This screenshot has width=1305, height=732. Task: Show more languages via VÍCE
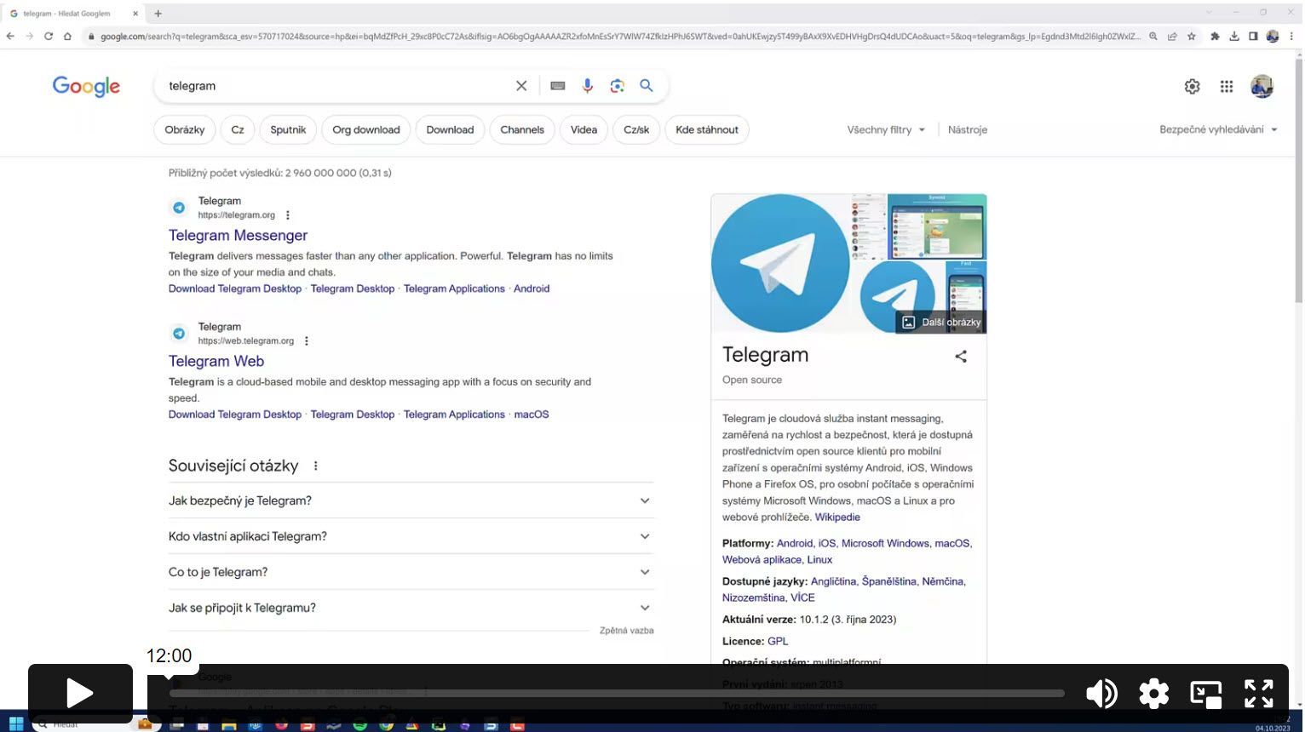coord(802,598)
